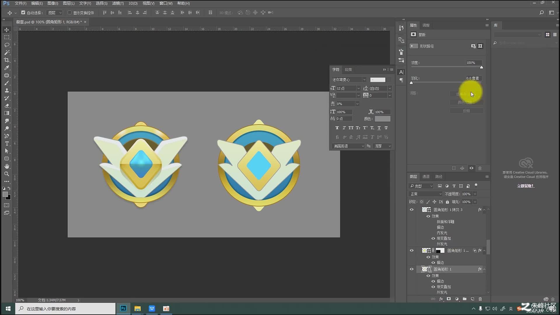Screen dimensions: 560x315
Task: Open File Explorer from taskbar
Action: click(137, 309)
